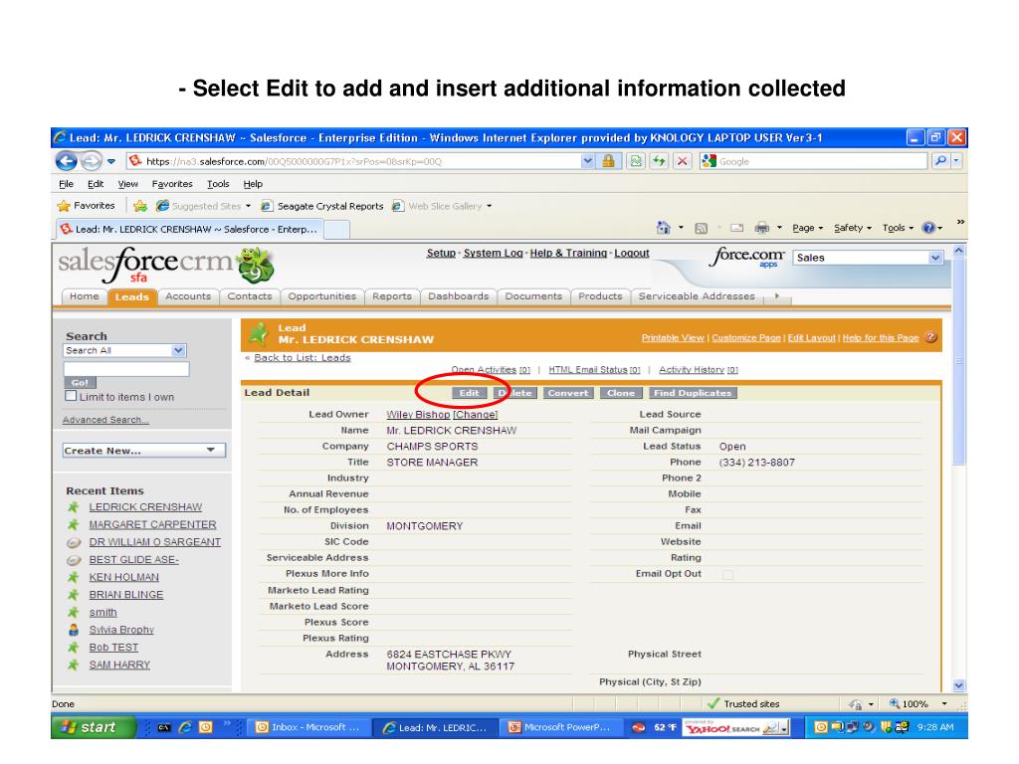This screenshot has height=764, width=1019.
Task: Click the security lock icon in the address bar
Action: 608,161
